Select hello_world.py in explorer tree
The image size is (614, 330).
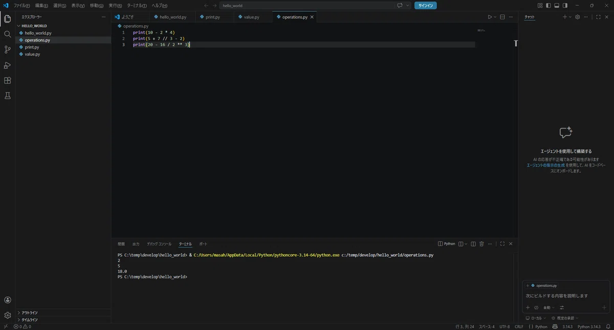click(63, 33)
